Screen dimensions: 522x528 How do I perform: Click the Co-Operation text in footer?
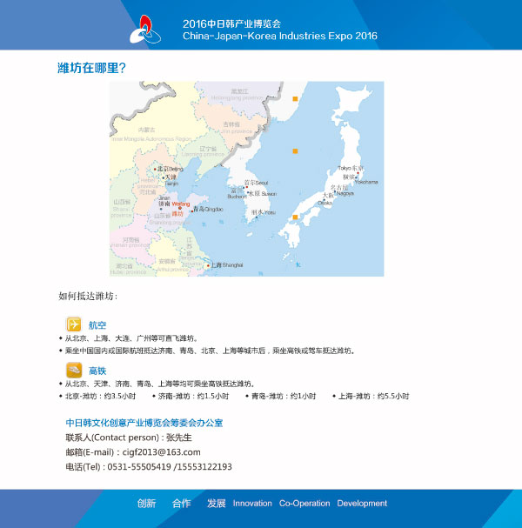304,504
